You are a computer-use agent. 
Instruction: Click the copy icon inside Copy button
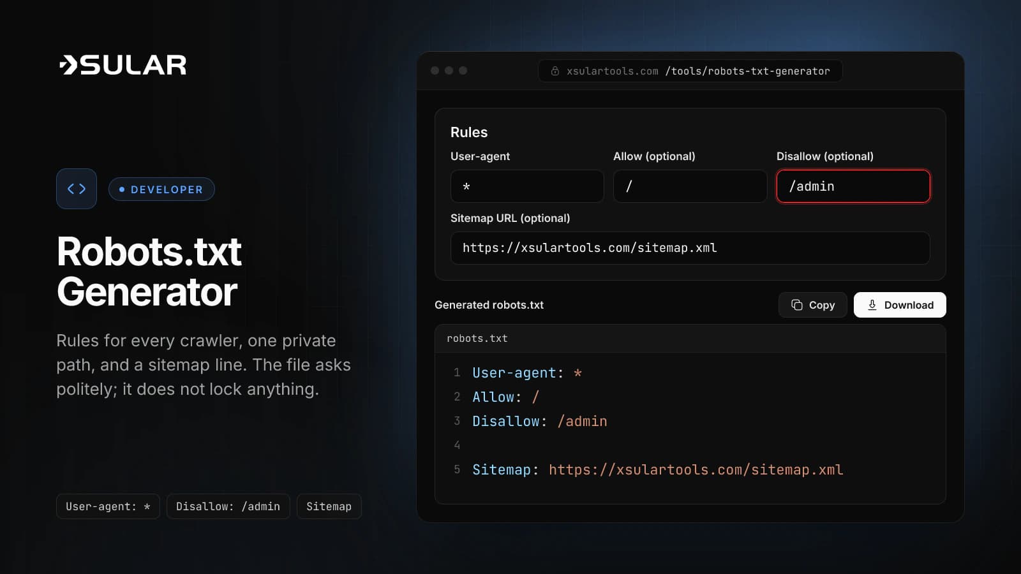point(797,305)
